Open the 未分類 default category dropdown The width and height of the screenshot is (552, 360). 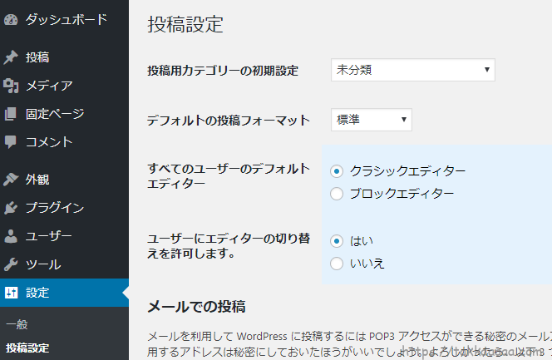(413, 70)
